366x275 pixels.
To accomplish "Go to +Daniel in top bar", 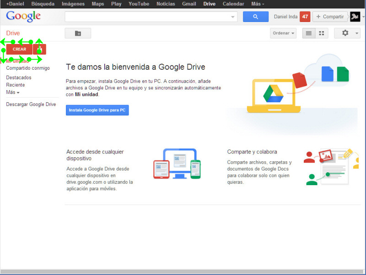I will coord(15,4).
